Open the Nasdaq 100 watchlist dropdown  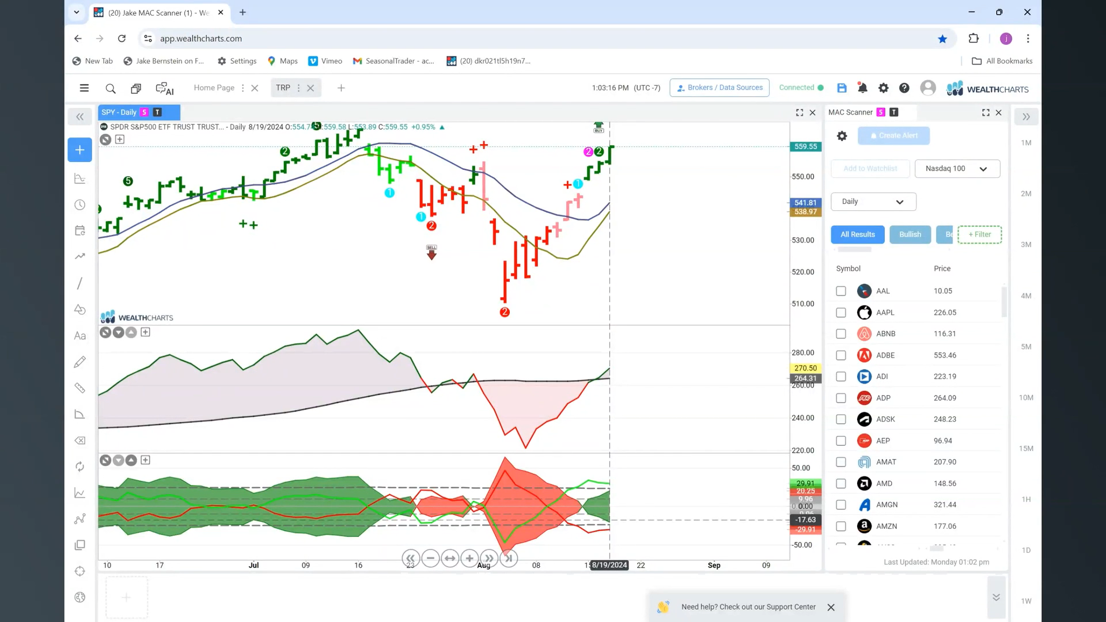pyautogui.click(x=957, y=169)
